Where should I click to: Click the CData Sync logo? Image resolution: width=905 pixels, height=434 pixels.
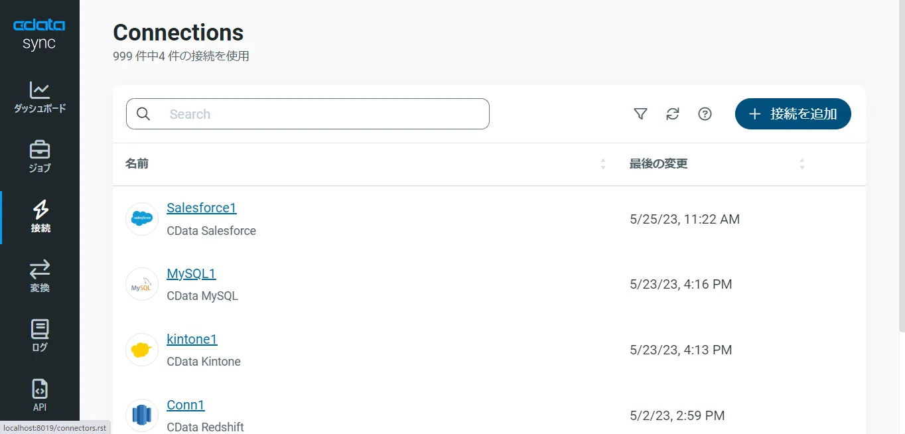tap(39, 35)
